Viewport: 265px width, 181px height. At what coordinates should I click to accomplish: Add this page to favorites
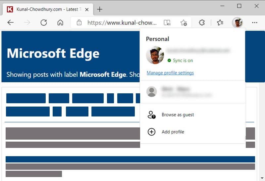point(184,23)
